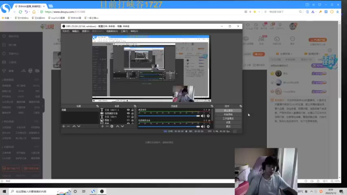Pop out the OBS scenes dock

tap(97, 106)
